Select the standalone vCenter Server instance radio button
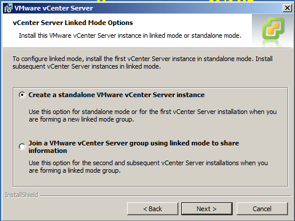This screenshot has width=295, height=221. (22, 95)
